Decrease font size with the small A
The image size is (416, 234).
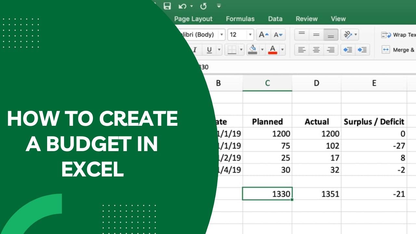278,34
